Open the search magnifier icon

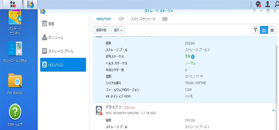pos(277,4)
